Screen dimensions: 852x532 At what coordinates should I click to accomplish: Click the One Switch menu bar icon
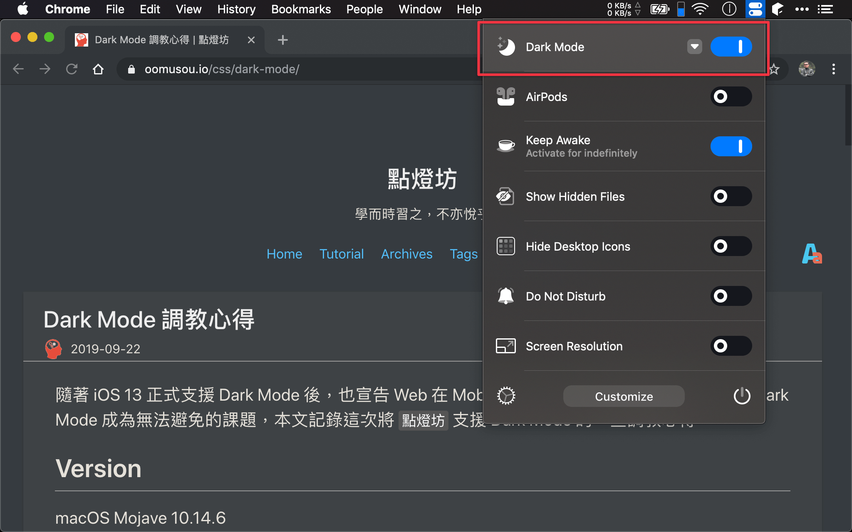point(755,9)
